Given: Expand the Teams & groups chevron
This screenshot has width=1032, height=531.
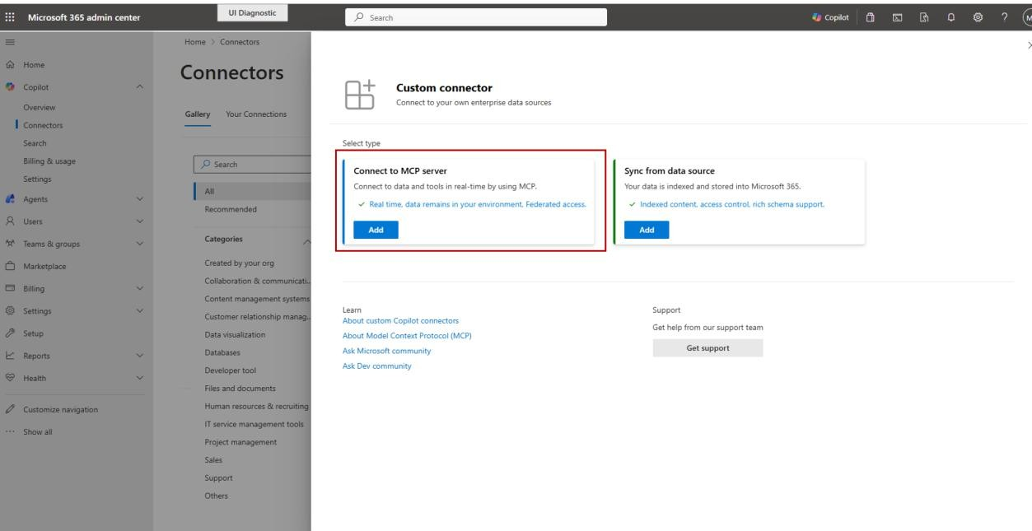Looking at the screenshot, I should click(x=139, y=244).
